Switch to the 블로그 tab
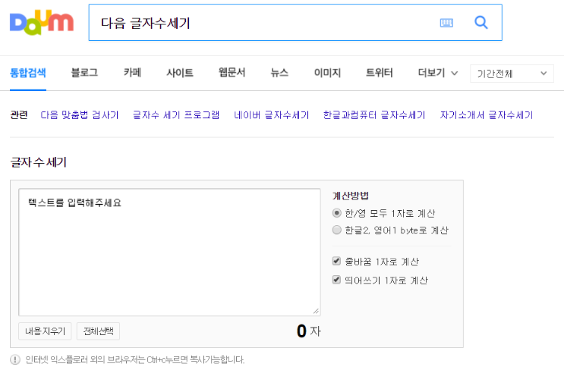564x370 pixels. pos(84,73)
